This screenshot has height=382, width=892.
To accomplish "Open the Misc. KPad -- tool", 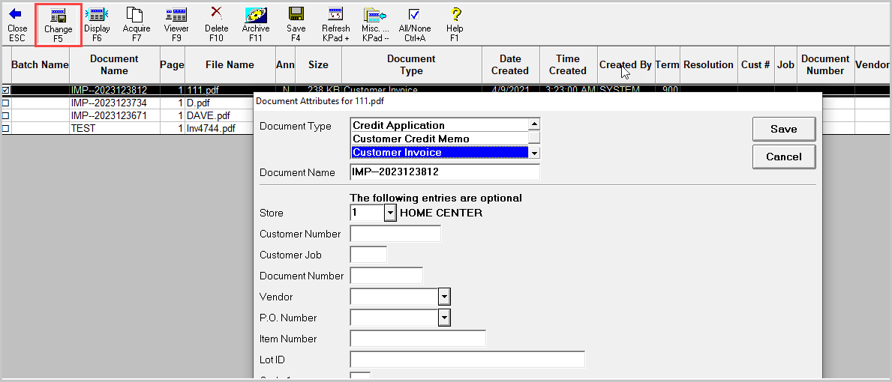I will [x=375, y=25].
